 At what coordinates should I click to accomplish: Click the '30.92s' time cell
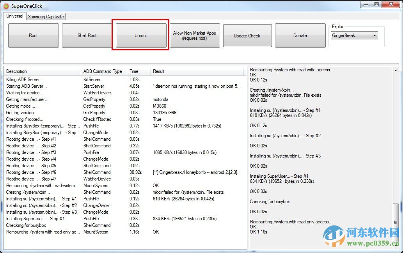point(135,172)
